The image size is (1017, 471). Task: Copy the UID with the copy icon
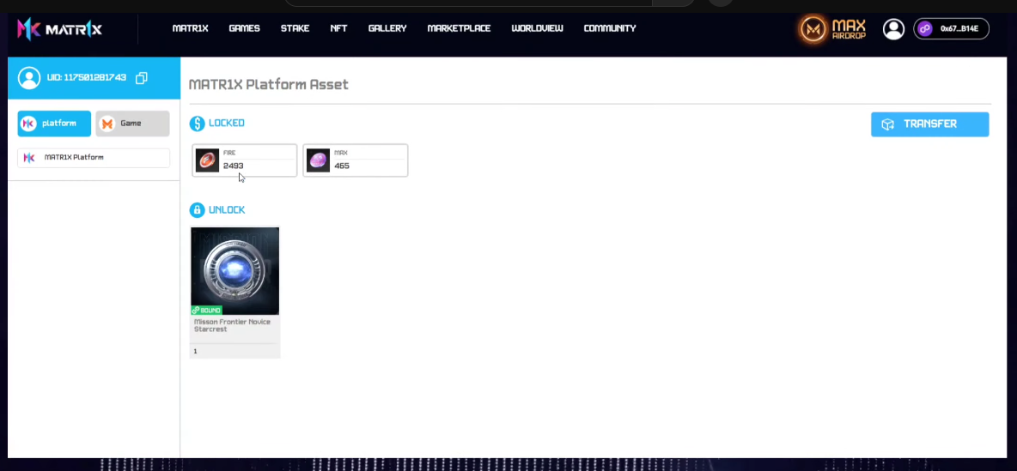click(142, 78)
